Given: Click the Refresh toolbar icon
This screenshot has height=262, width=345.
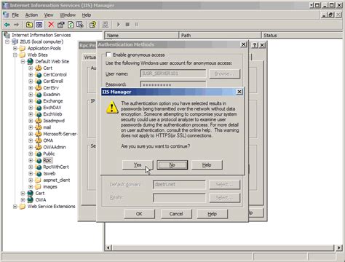Looking at the screenshot, I should pyautogui.click(x=71, y=25).
